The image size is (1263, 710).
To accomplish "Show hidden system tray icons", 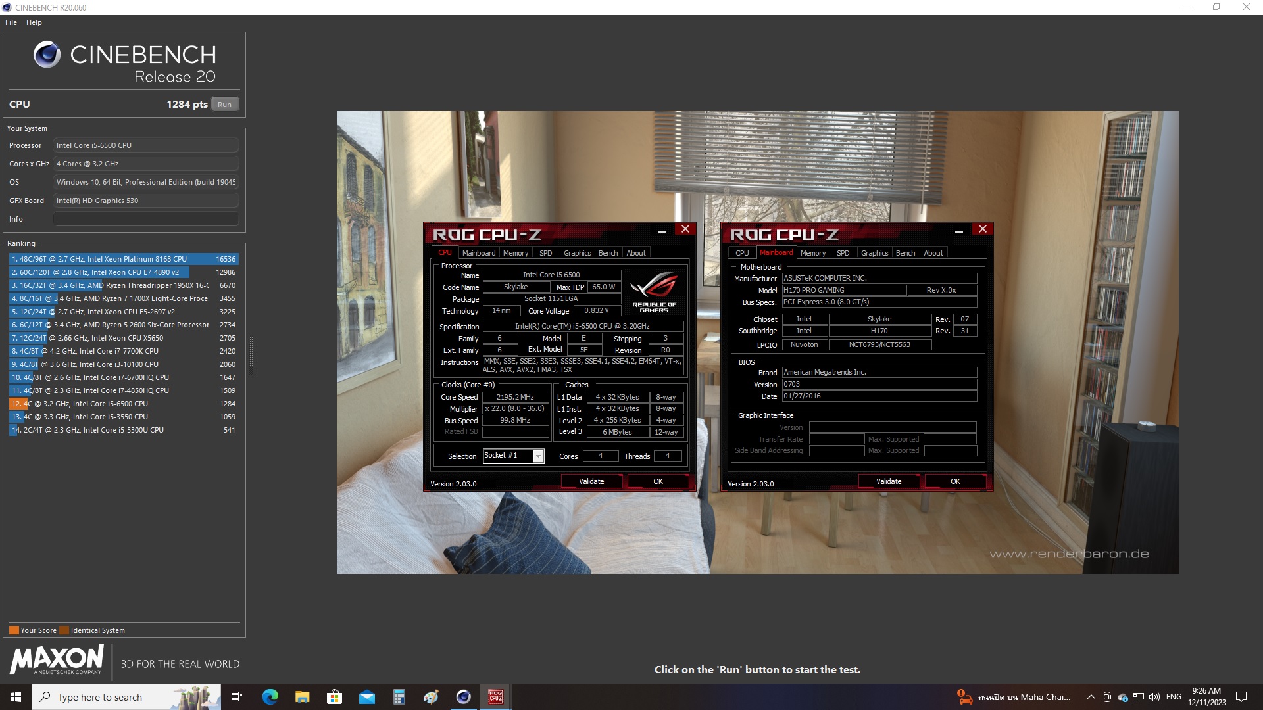I will click(1091, 697).
